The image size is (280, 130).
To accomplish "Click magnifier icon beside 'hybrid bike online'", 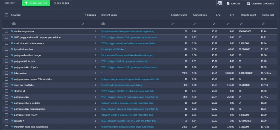I will tap(12, 49).
